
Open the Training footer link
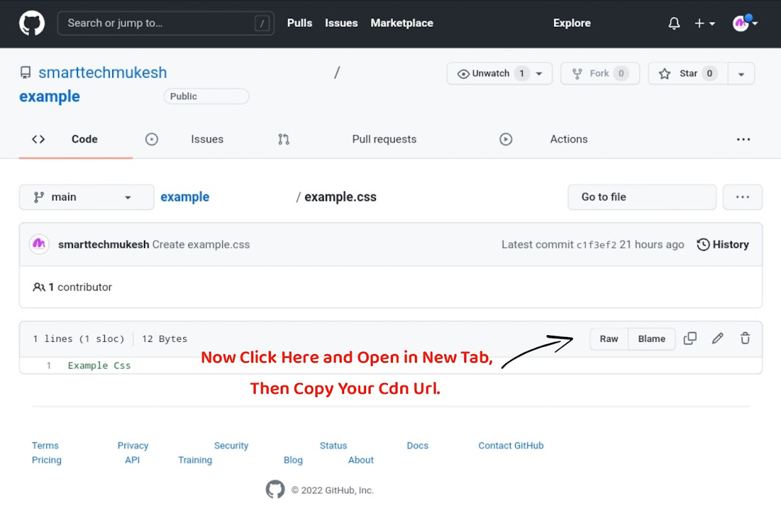(x=195, y=460)
